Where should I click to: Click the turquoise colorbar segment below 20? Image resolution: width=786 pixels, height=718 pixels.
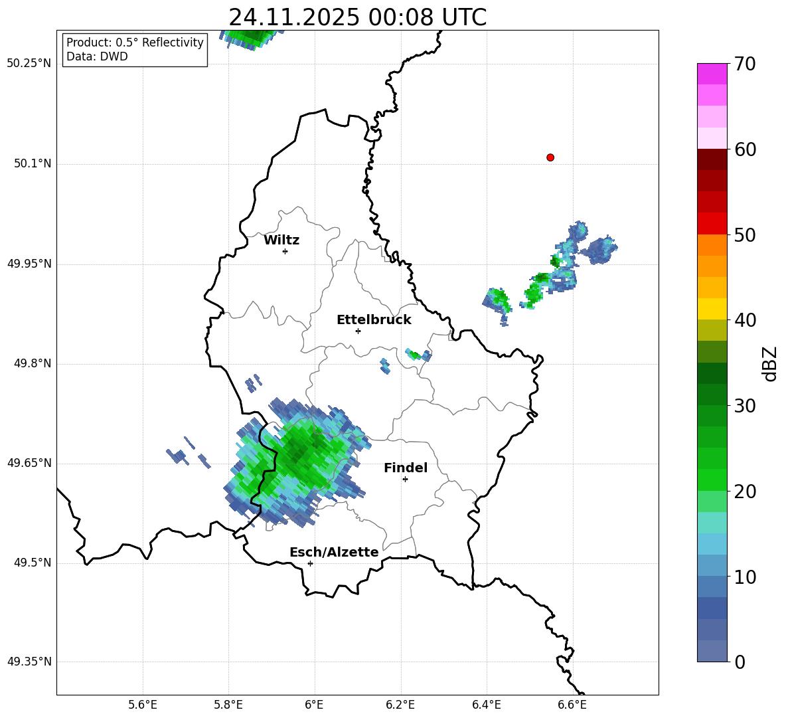click(712, 523)
